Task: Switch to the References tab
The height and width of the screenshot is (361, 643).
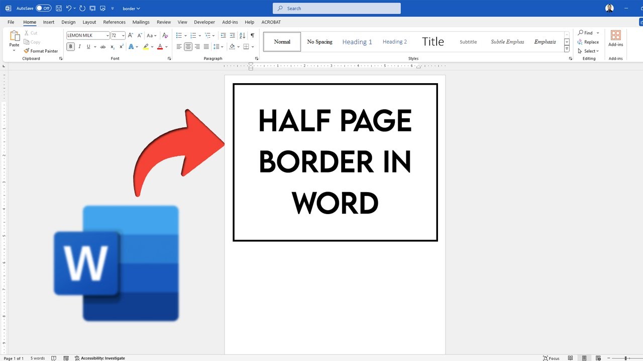Action: (x=115, y=22)
